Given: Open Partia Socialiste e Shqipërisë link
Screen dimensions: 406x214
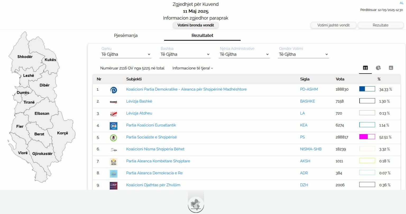Looking at the screenshot, I should (x=151, y=137).
